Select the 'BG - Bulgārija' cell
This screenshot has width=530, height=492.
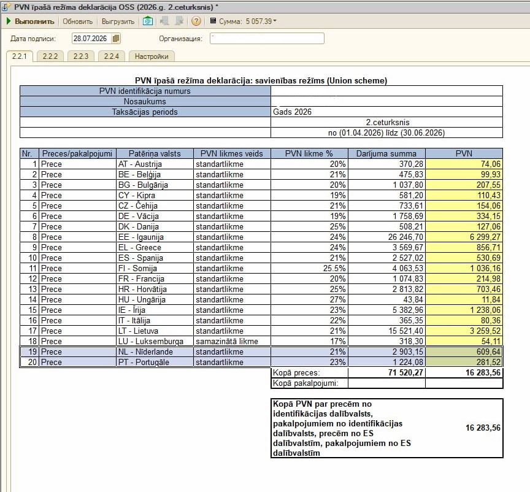point(155,185)
